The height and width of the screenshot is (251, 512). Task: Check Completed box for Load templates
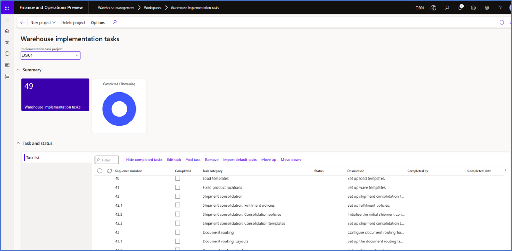tap(178, 178)
